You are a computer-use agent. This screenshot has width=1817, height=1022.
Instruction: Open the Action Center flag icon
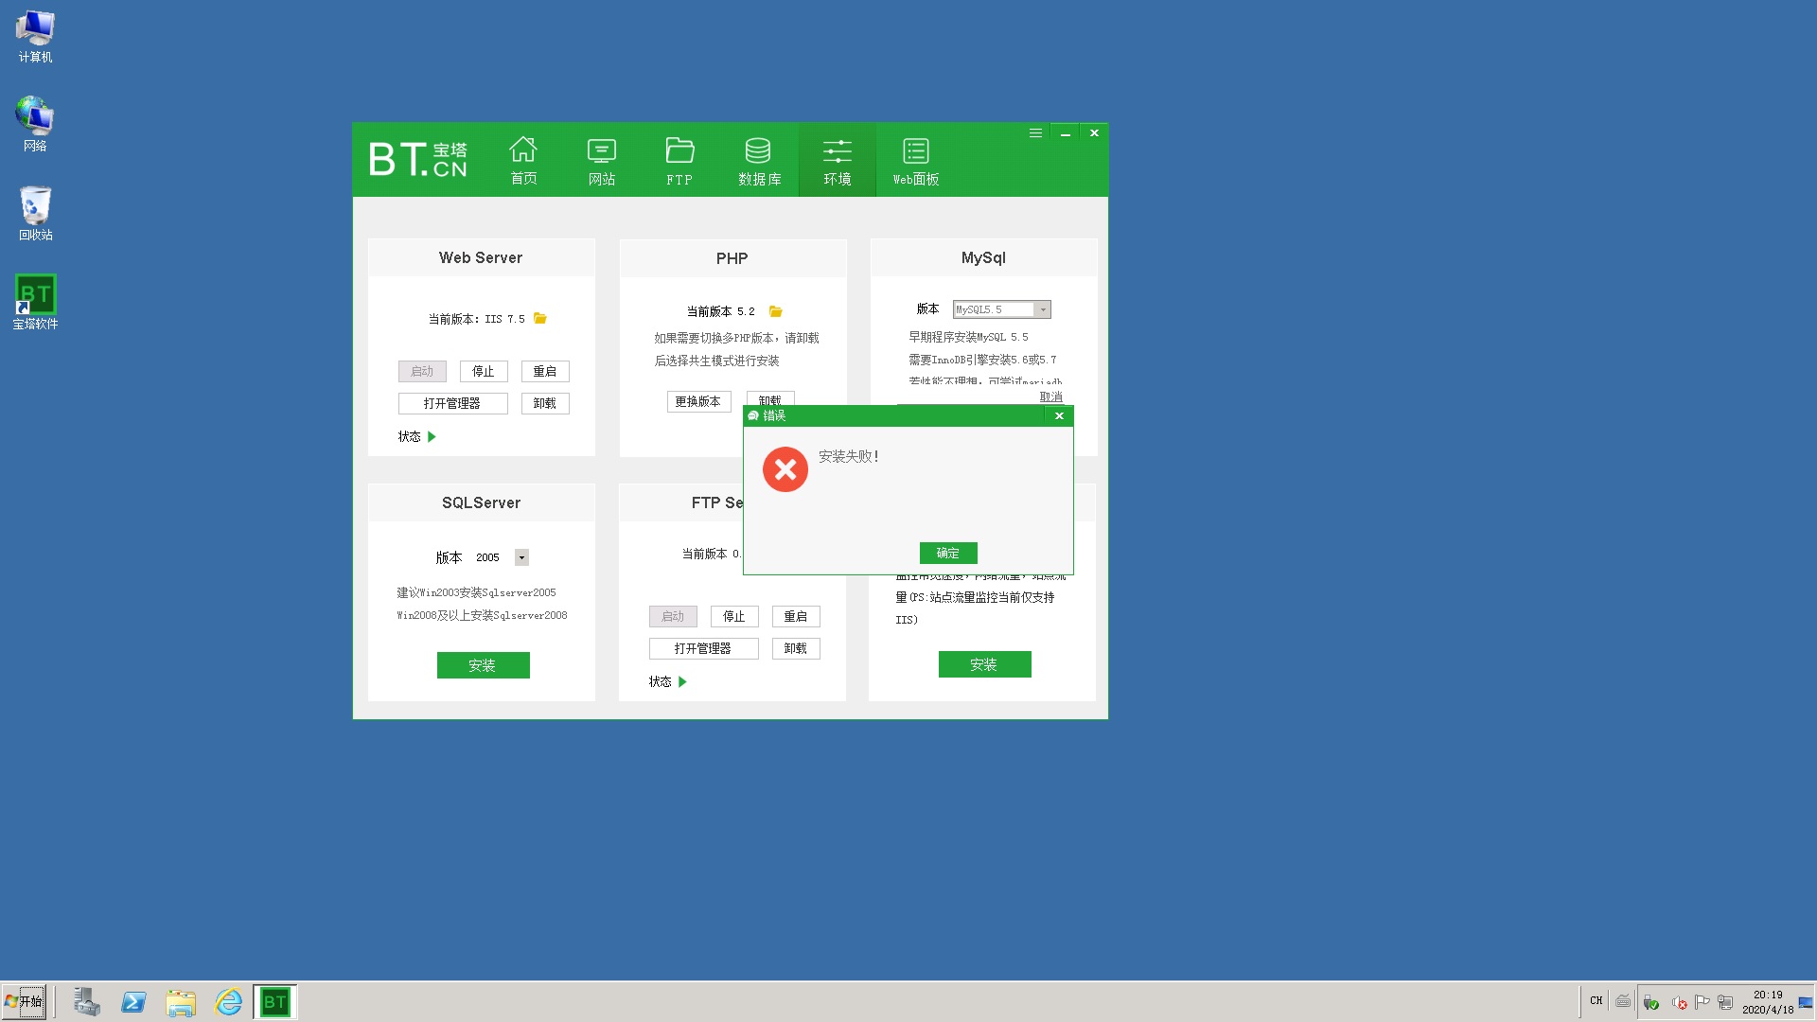(1702, 1002)
